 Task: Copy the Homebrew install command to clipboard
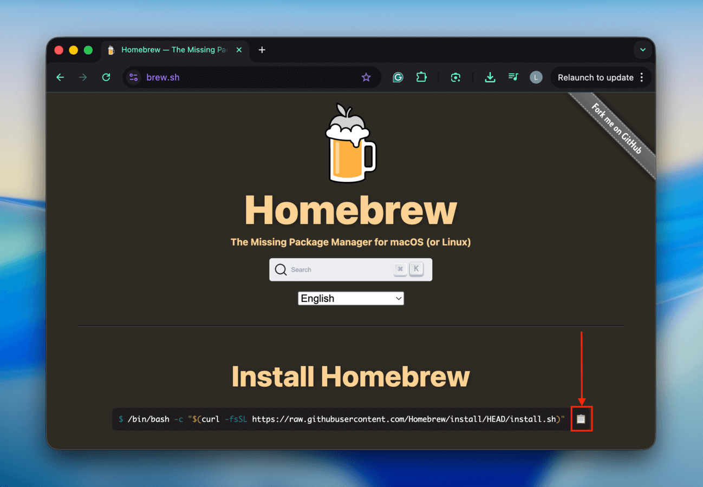tap(581, 418)
